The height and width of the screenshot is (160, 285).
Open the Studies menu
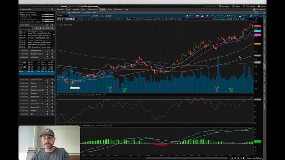243,16
